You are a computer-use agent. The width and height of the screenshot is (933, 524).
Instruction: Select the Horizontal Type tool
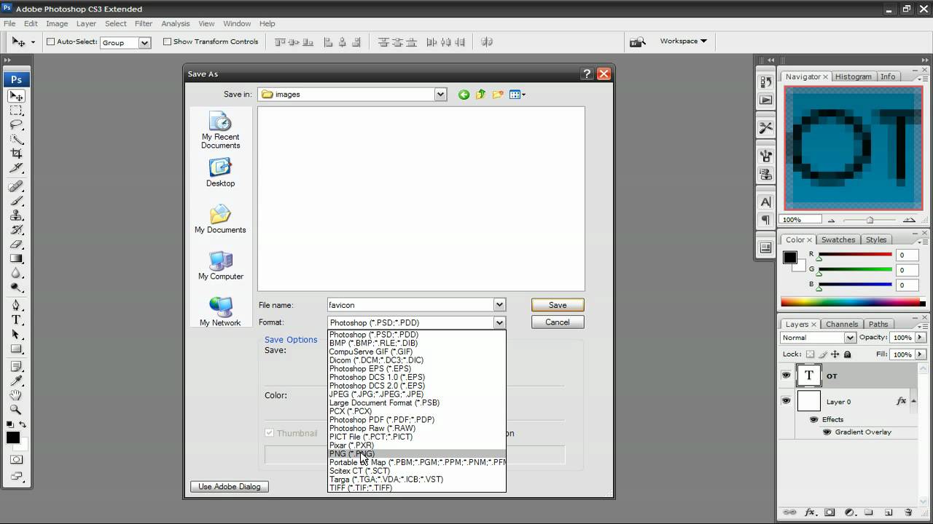(x=16, y=319)
